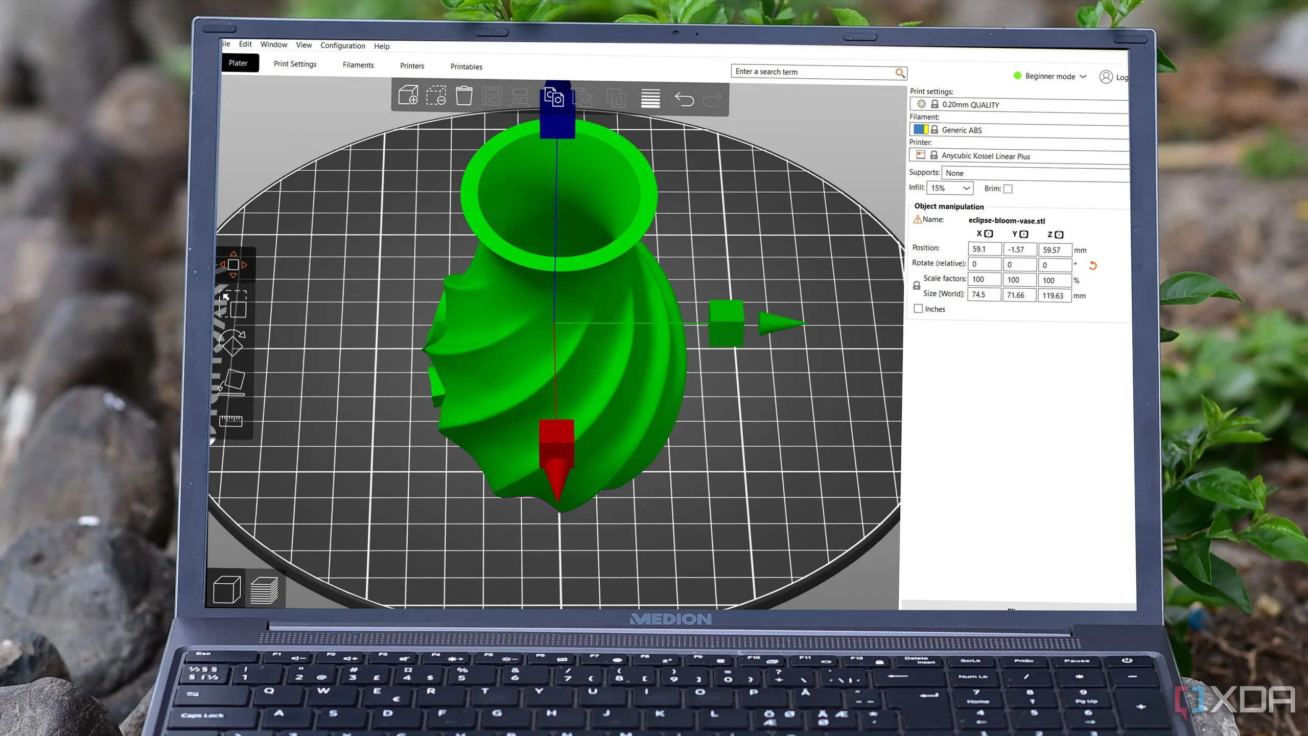The height and width of the screenshot is (736, 1308).
Task: Switch to the Print Settings tab
Action: (295, 64)
